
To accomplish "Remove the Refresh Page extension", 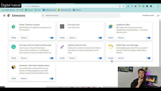I will [121, 58].
